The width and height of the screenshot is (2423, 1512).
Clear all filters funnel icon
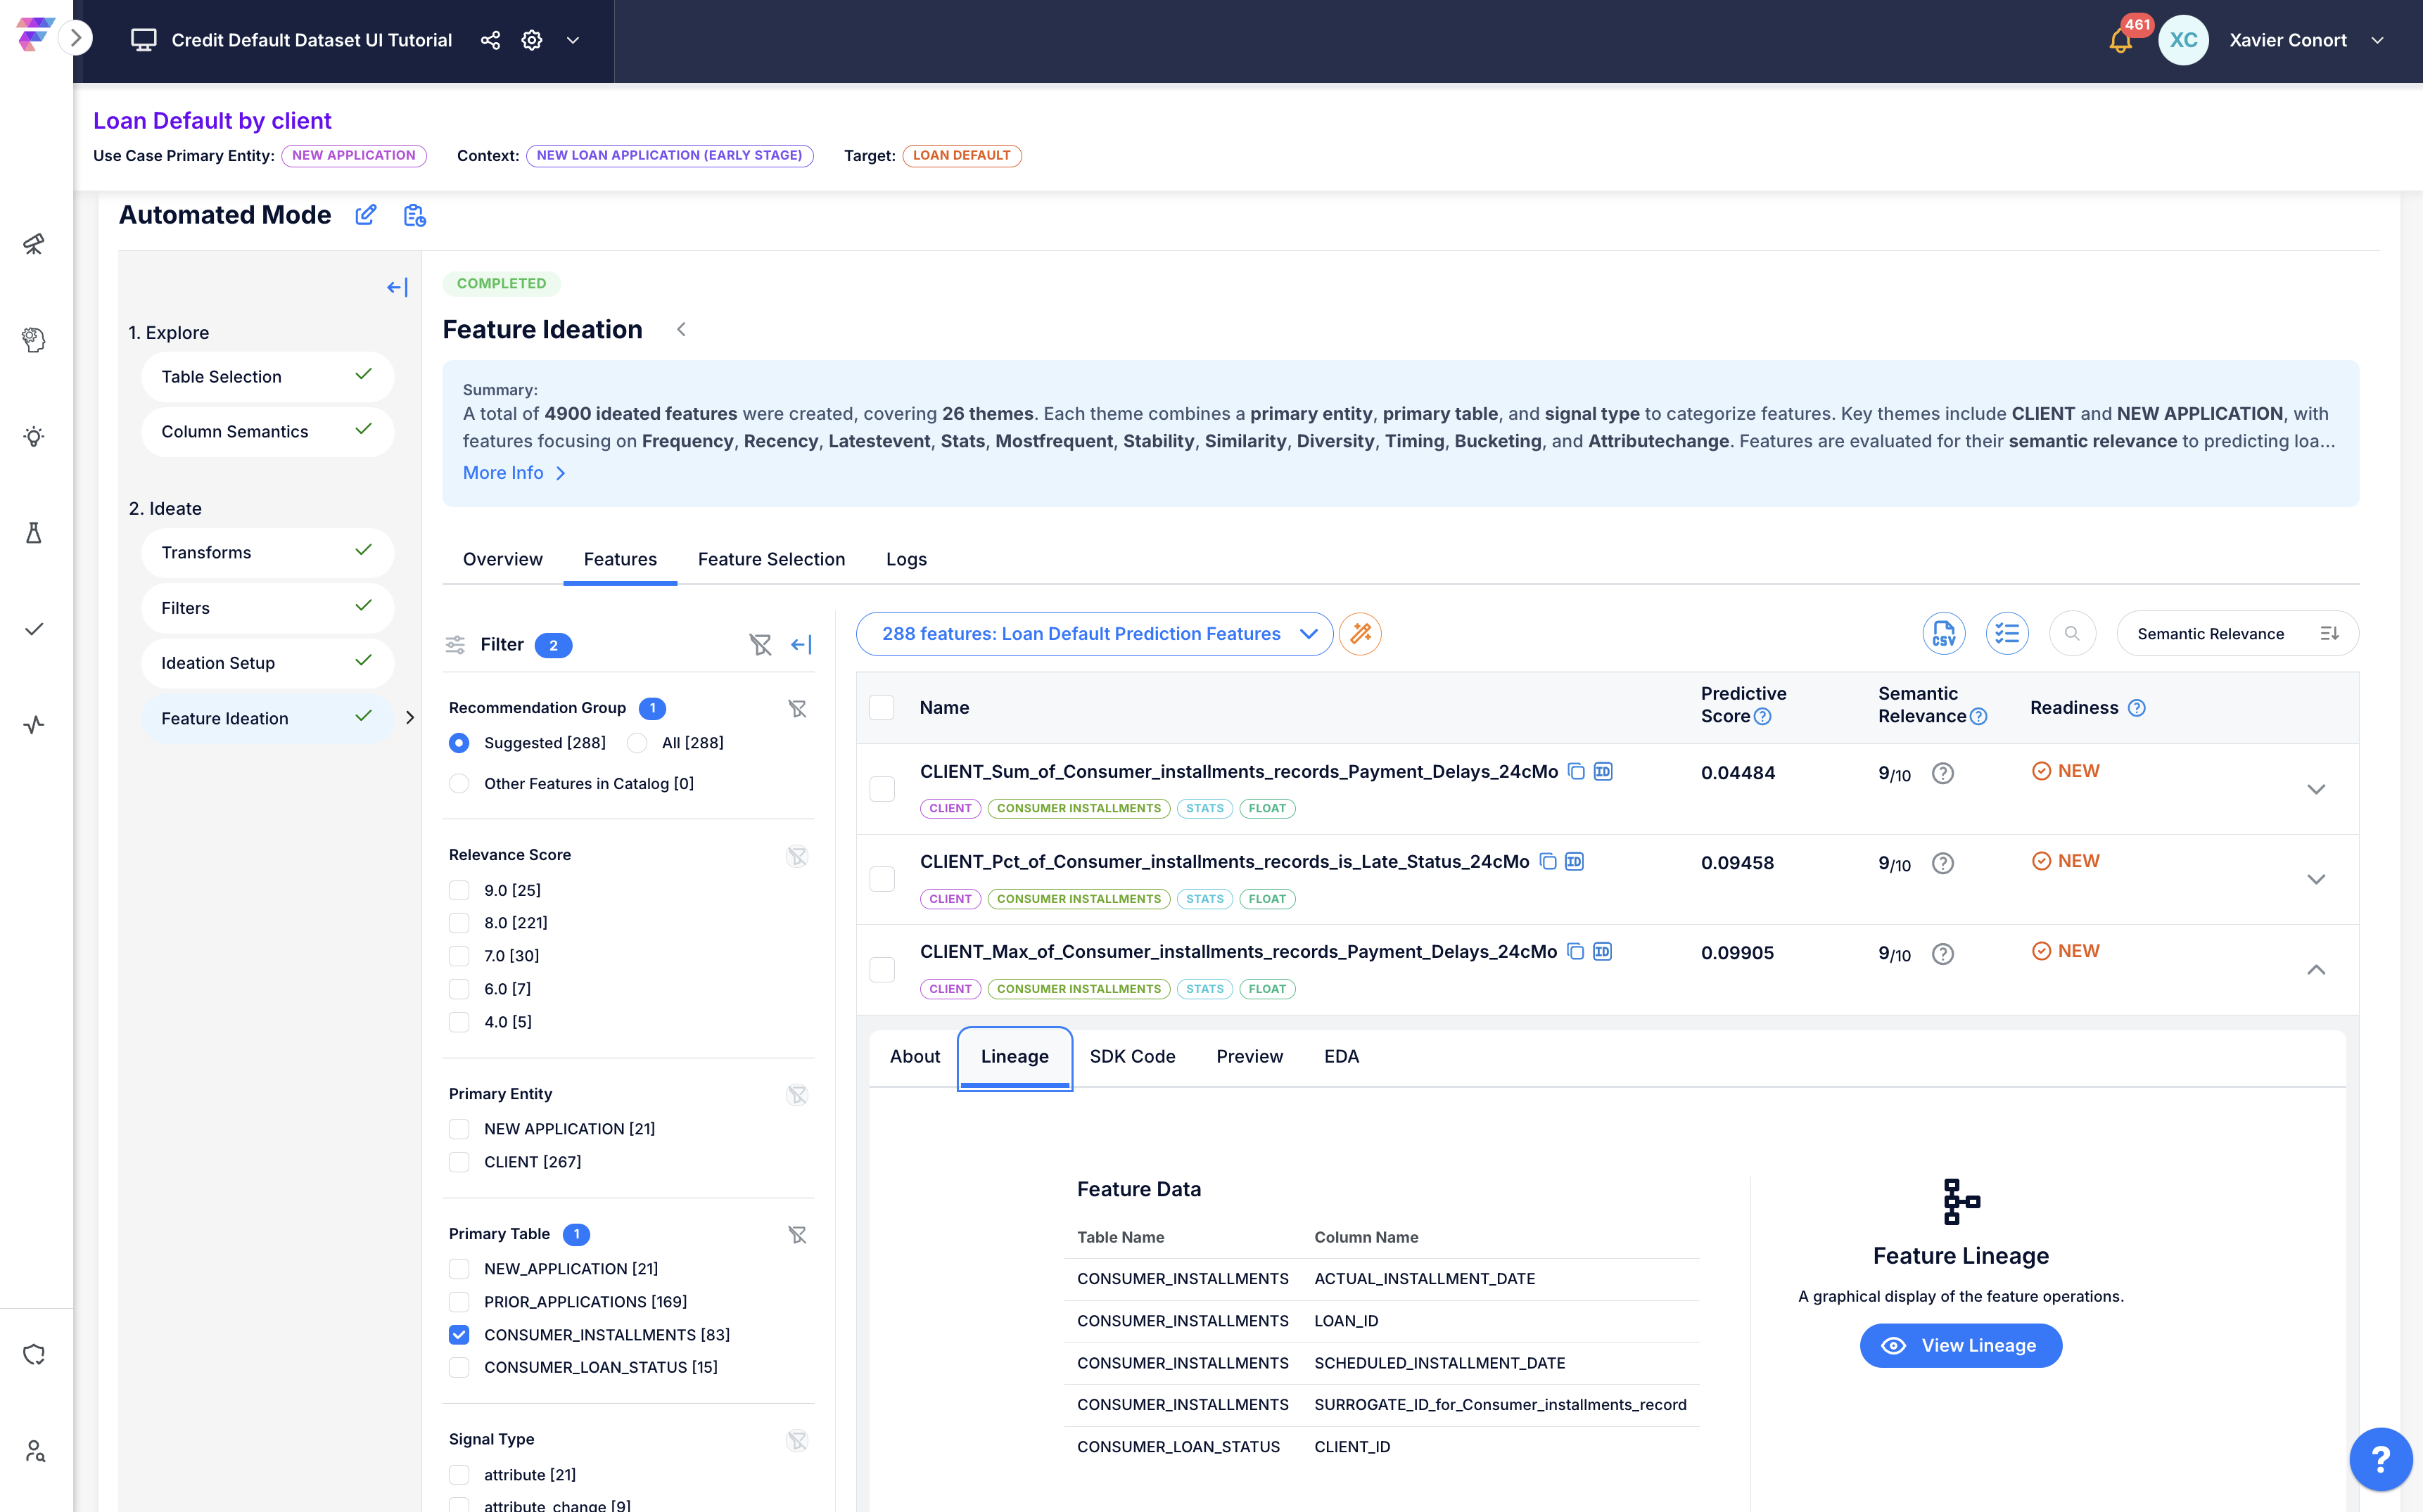761,645
